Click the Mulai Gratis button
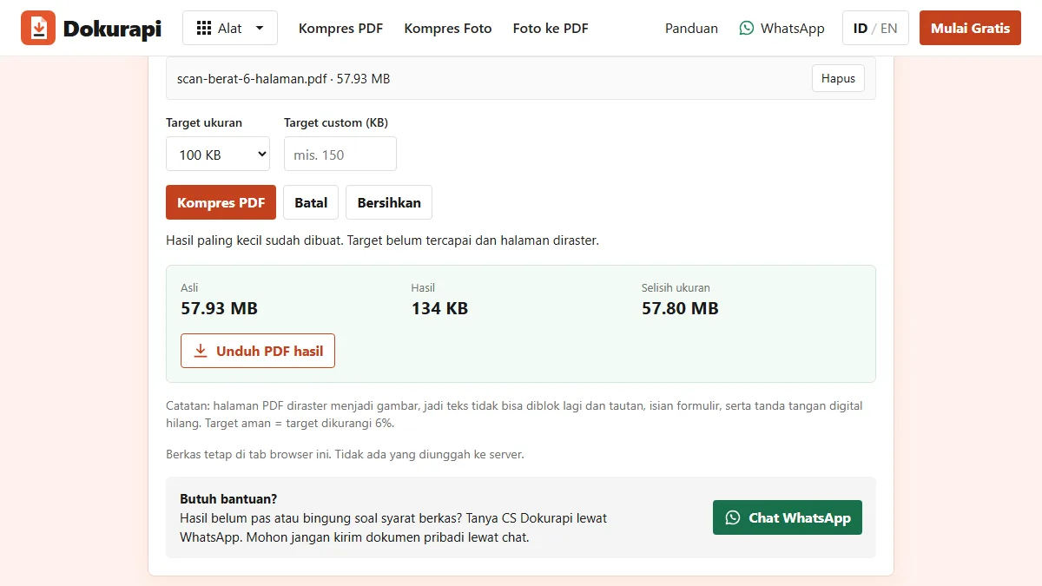This screenshot has height=586, width=1042. pyautogui.click(x=970, y=28)
